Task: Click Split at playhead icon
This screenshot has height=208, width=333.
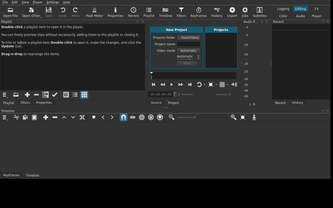Action: click(82, 117)
